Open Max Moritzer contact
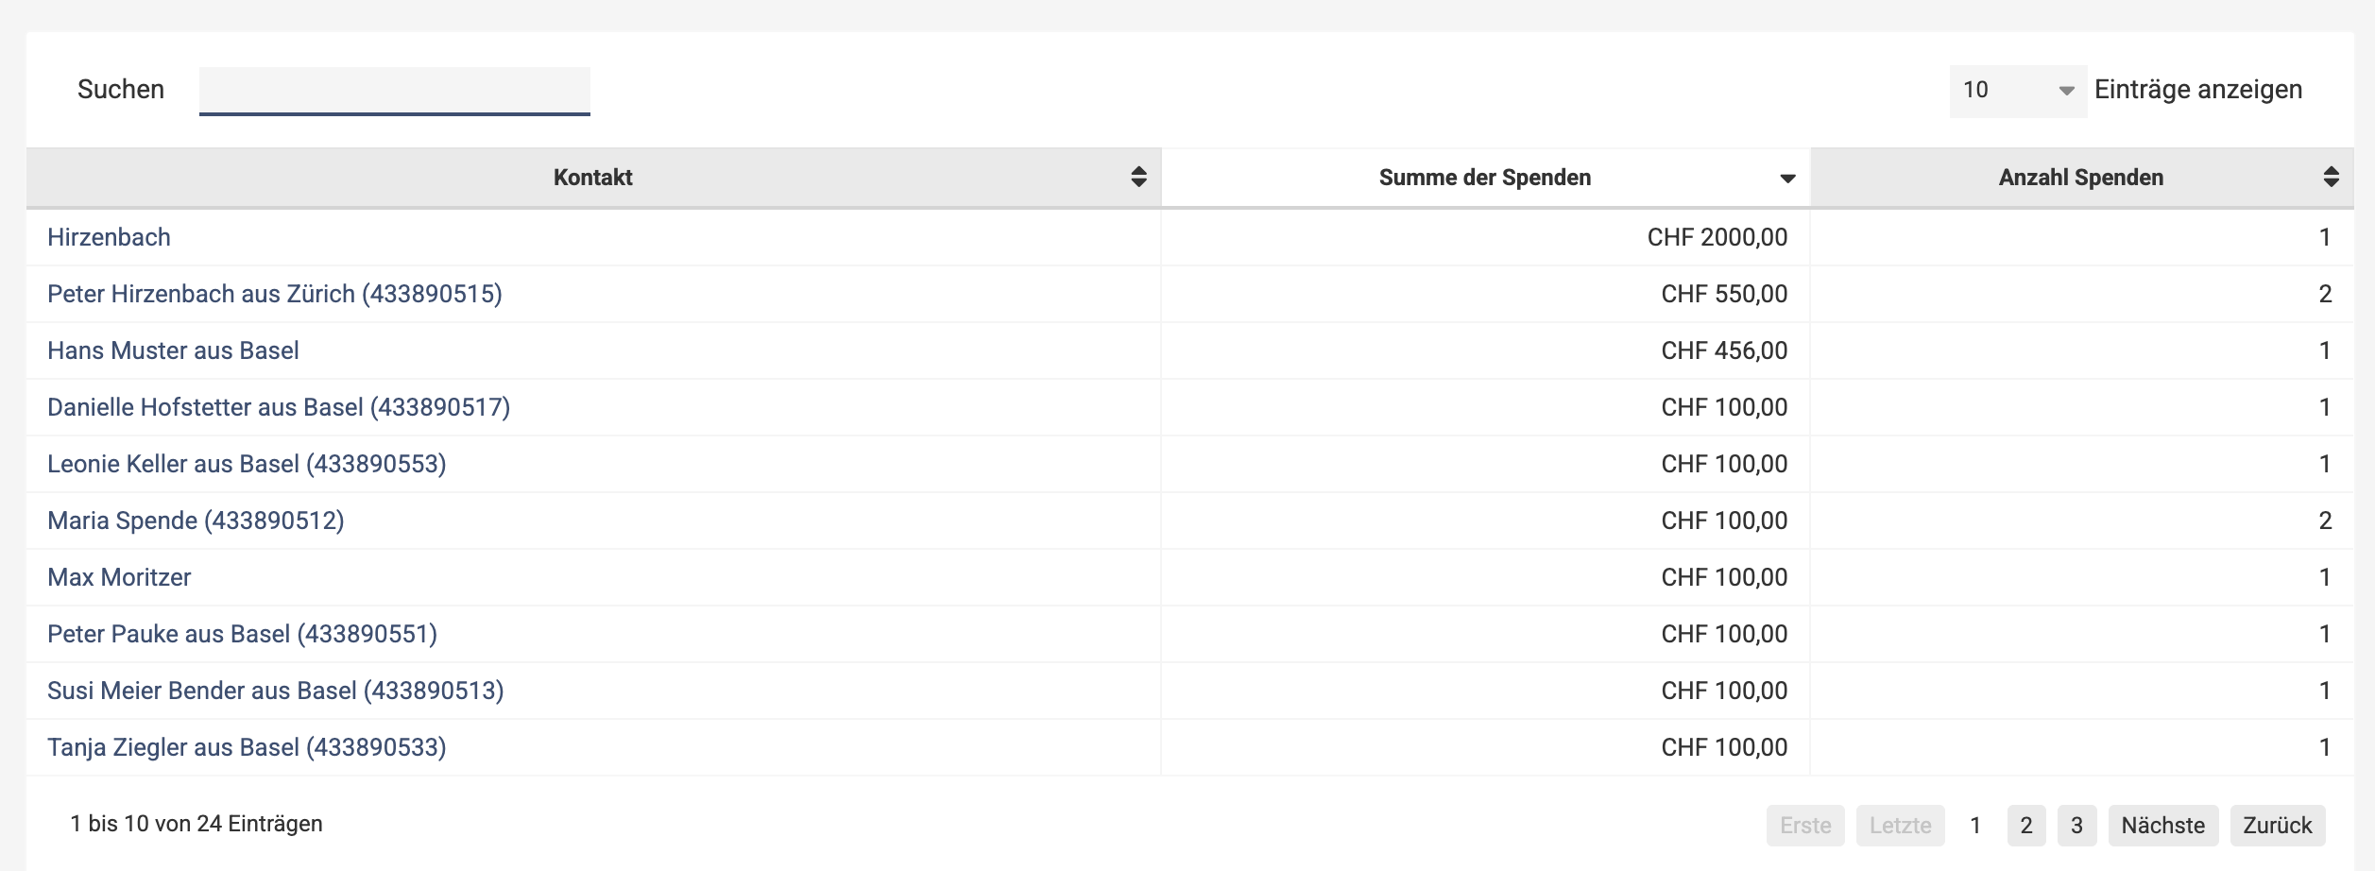Viewport: 2375px width, 871px height. point(119,577)
